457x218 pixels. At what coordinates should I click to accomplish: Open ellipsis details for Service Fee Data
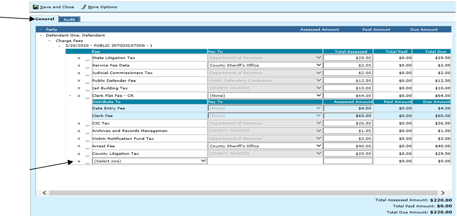click(87, 66)
